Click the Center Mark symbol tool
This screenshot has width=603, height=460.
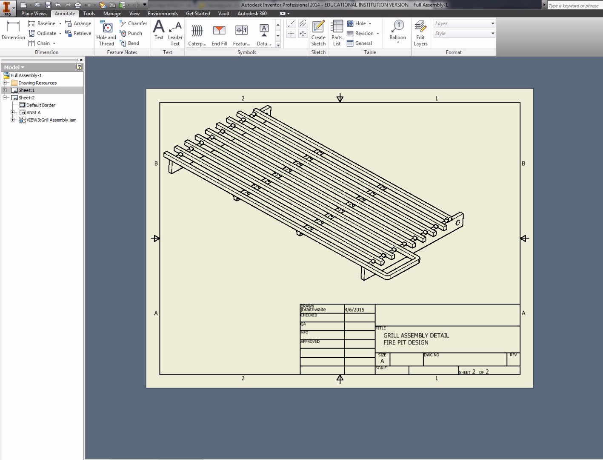pos(291,34)
